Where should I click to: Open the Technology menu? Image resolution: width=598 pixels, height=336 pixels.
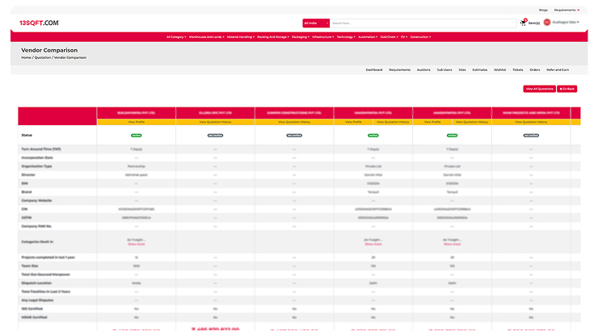click(346, 37)
